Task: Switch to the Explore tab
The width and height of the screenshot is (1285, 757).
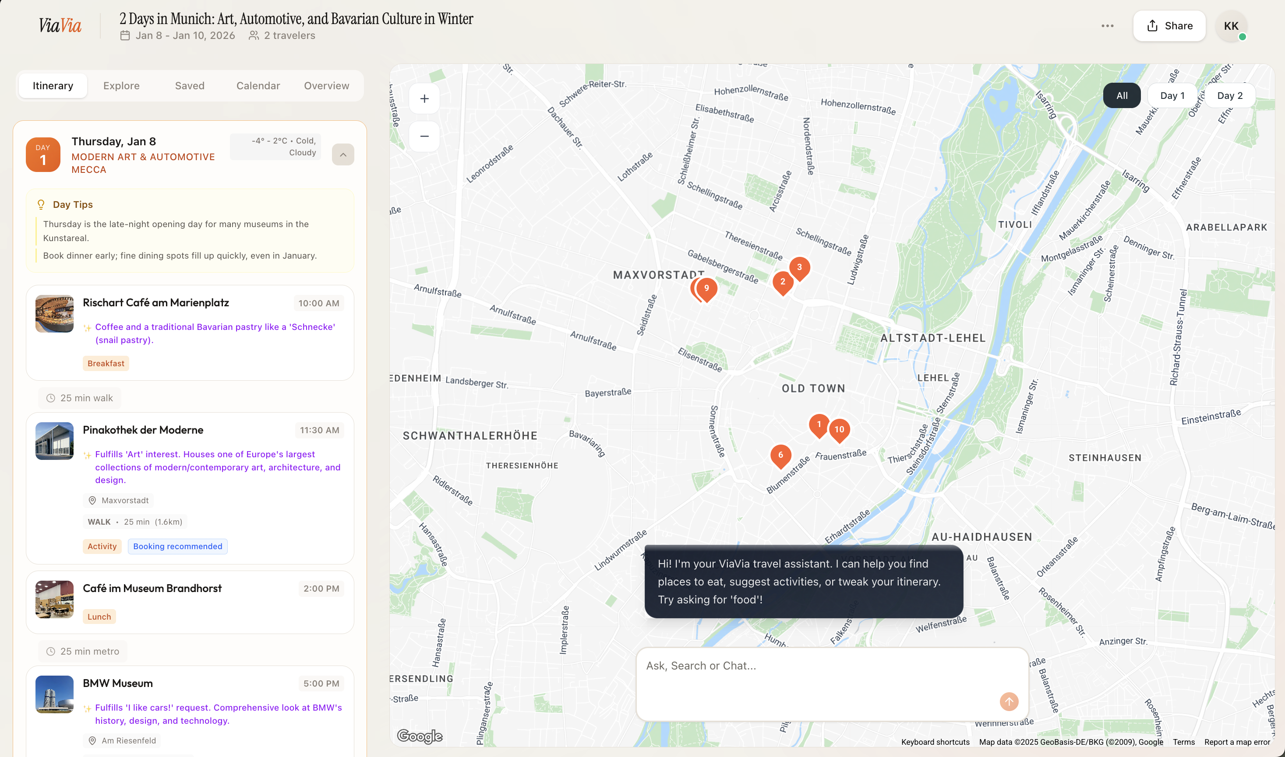Action: [x=121, y=86]
